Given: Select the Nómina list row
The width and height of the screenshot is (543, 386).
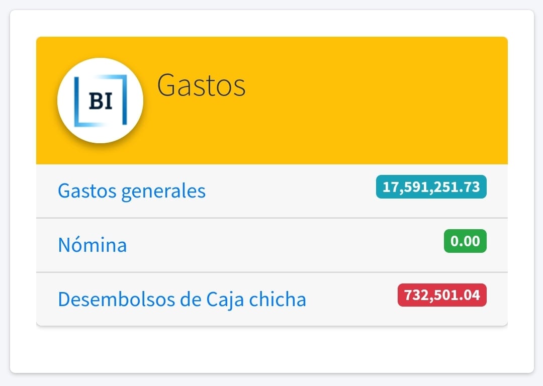Looking at the screenshot, I should tap(272, 245).
